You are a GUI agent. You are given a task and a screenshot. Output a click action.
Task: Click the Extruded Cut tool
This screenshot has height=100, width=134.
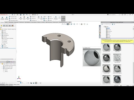pyautogui.click(x=21, y=18)
